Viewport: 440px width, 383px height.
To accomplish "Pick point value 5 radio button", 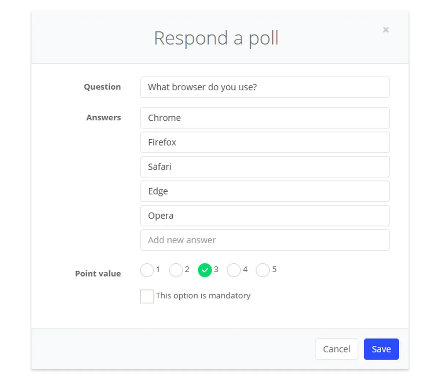I will [263, 270].
